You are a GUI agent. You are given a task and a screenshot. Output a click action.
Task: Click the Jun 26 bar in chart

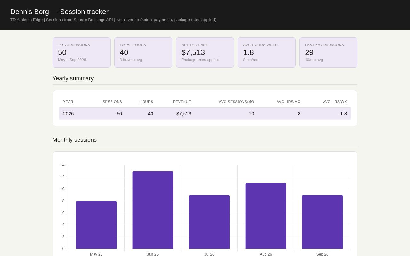point(153,210)
